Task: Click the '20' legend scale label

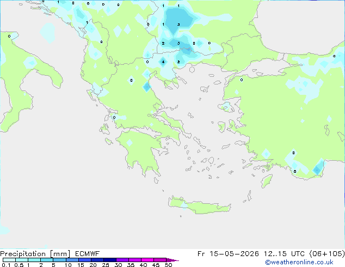Action: coord(93,265)
